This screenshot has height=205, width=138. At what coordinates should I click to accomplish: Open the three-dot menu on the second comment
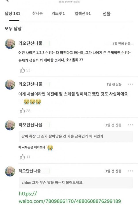click(x=131, y=84)
